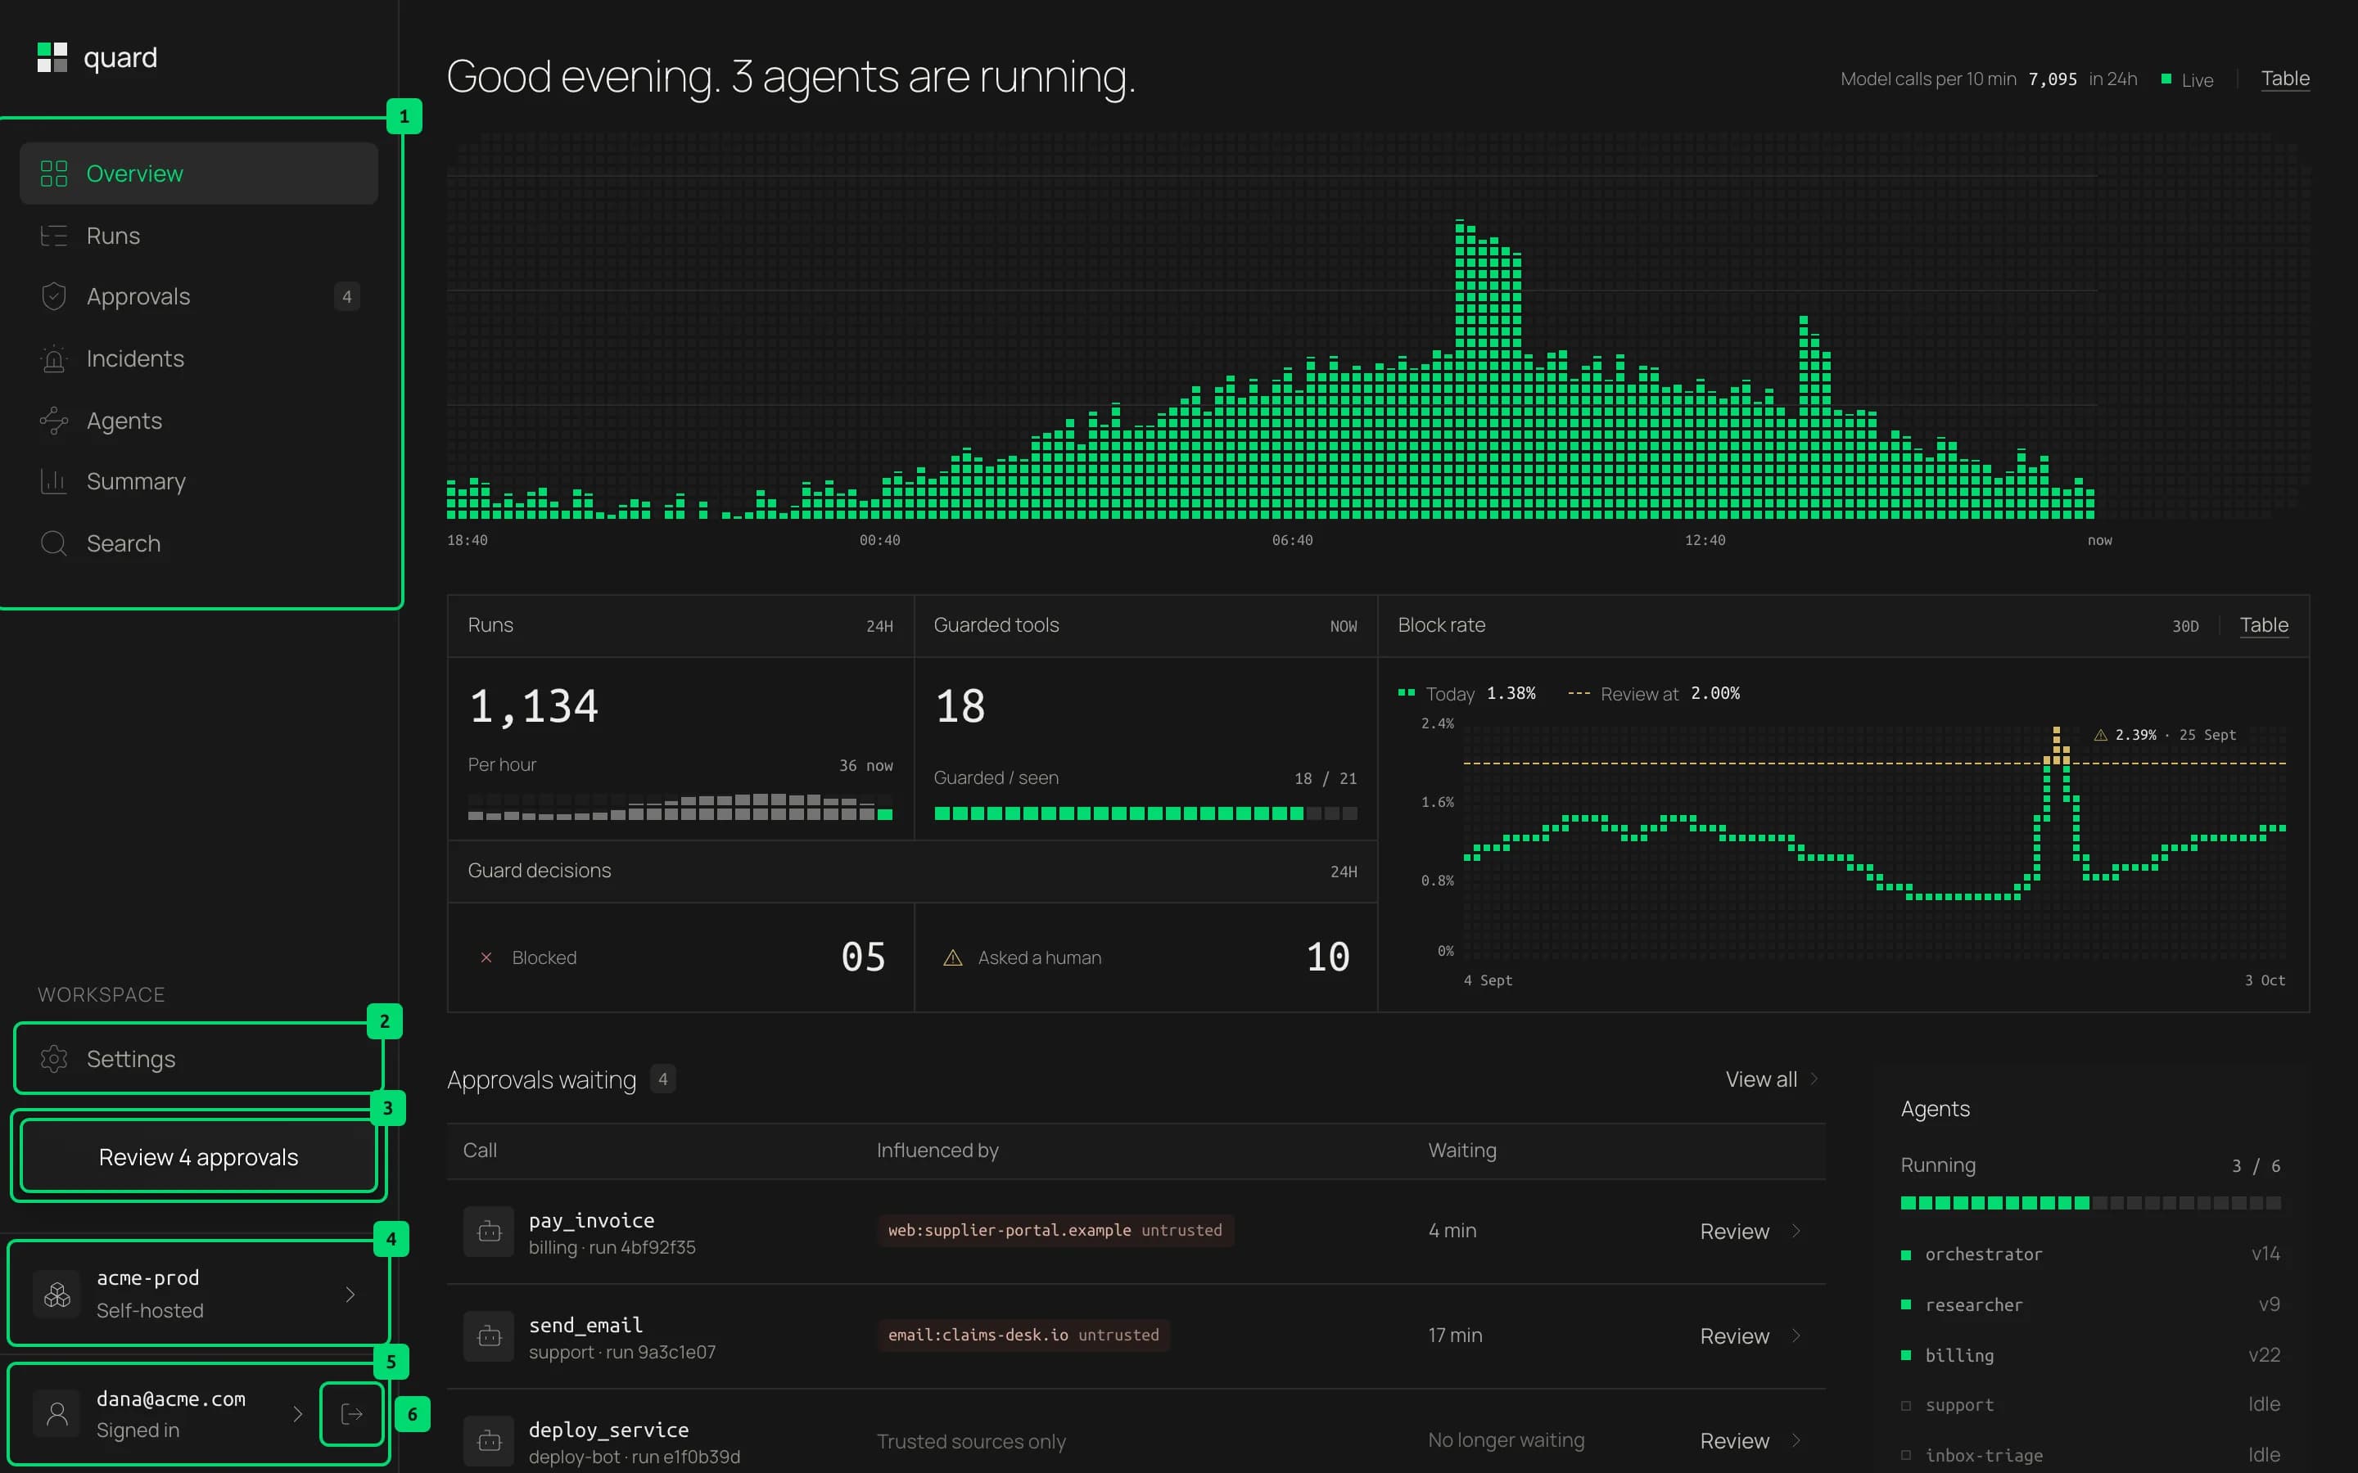Click the Agents nodes icon
This screenshot has width=2358, height=1473.
53,421
